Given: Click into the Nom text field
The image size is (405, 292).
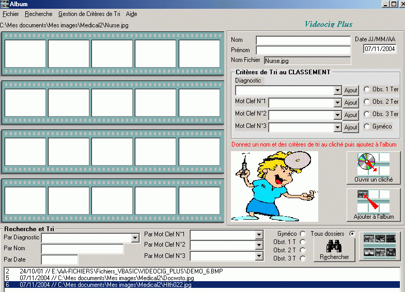Looking at the screenshot, I should (x=303, y=40).
